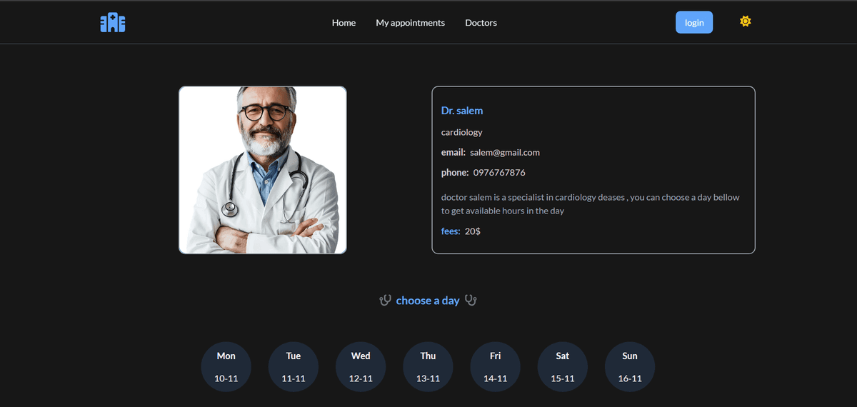
Task: Select Thu 13-11 day
Action: tap(428, 367)
